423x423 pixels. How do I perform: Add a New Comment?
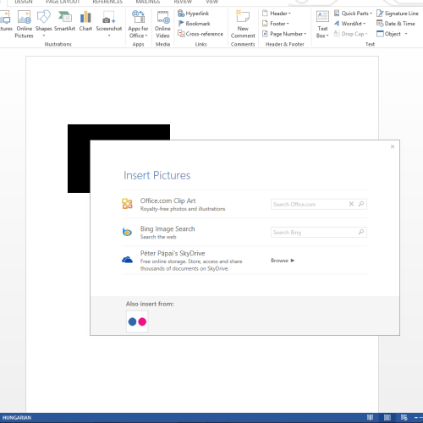[243, 25]
